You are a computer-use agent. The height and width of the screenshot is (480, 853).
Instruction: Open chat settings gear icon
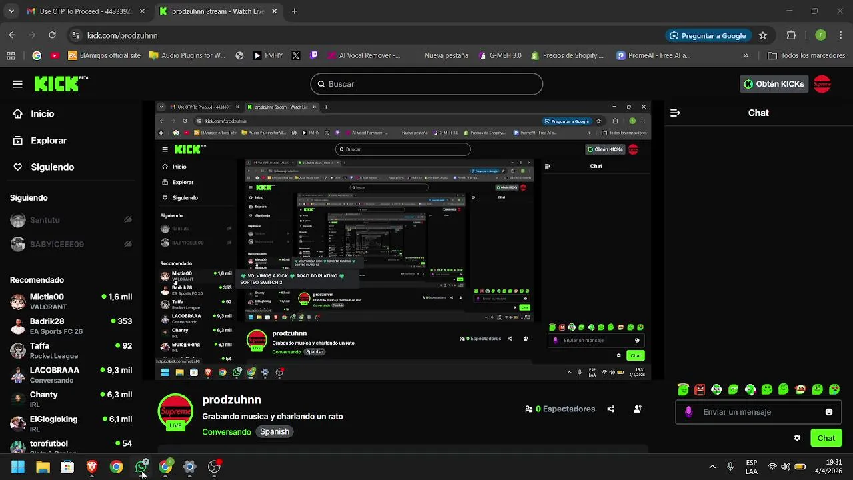pos(797,438)
